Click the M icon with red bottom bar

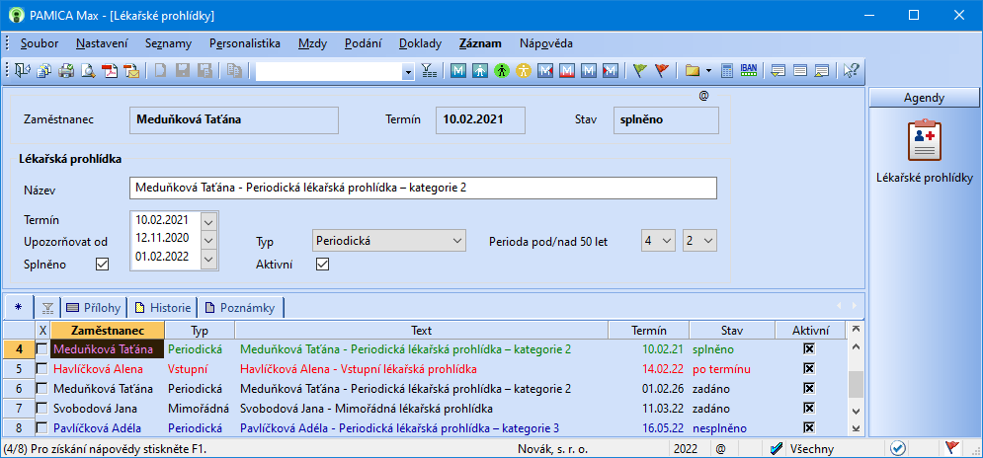coord(567,71)
